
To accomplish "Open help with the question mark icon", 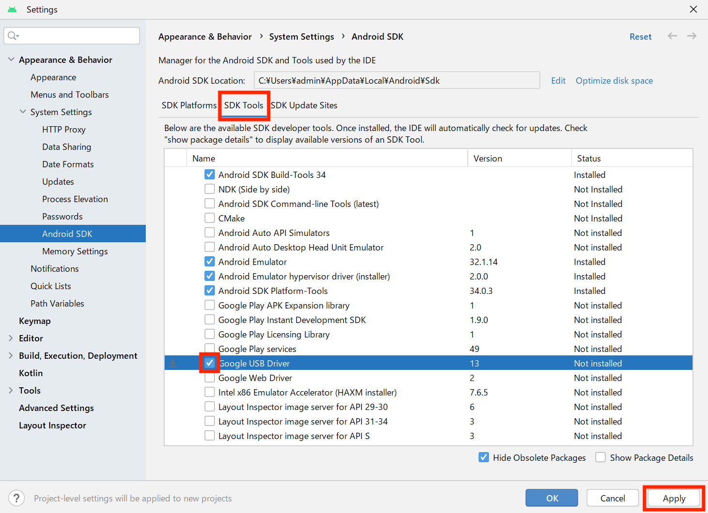I will point(16,498).
